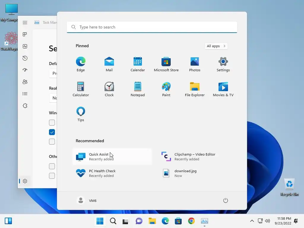Launch the Photos app
The width and height of the screenshot is (304, 228).
[x=195, y=64]
